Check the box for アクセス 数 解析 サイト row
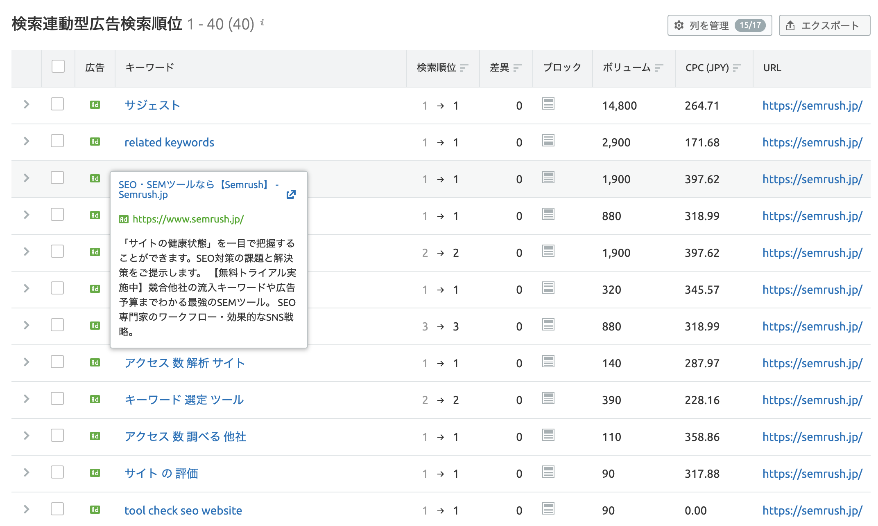878x526 pixels. [x=57, y=362]
